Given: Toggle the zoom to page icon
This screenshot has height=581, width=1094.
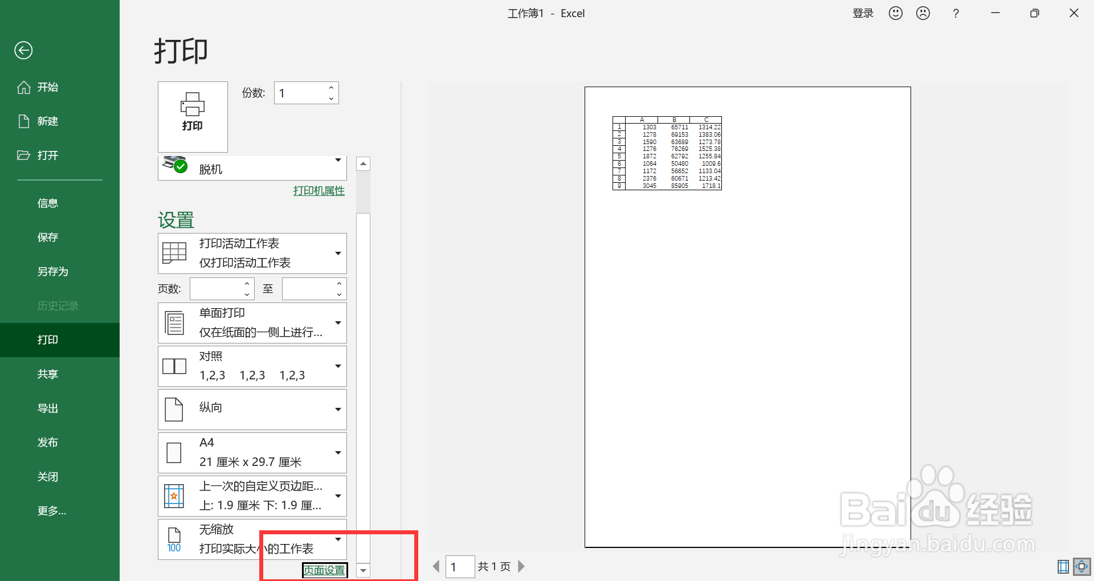Looking at the screenshot, I should pyautogui.click(x=1082, y=567).
